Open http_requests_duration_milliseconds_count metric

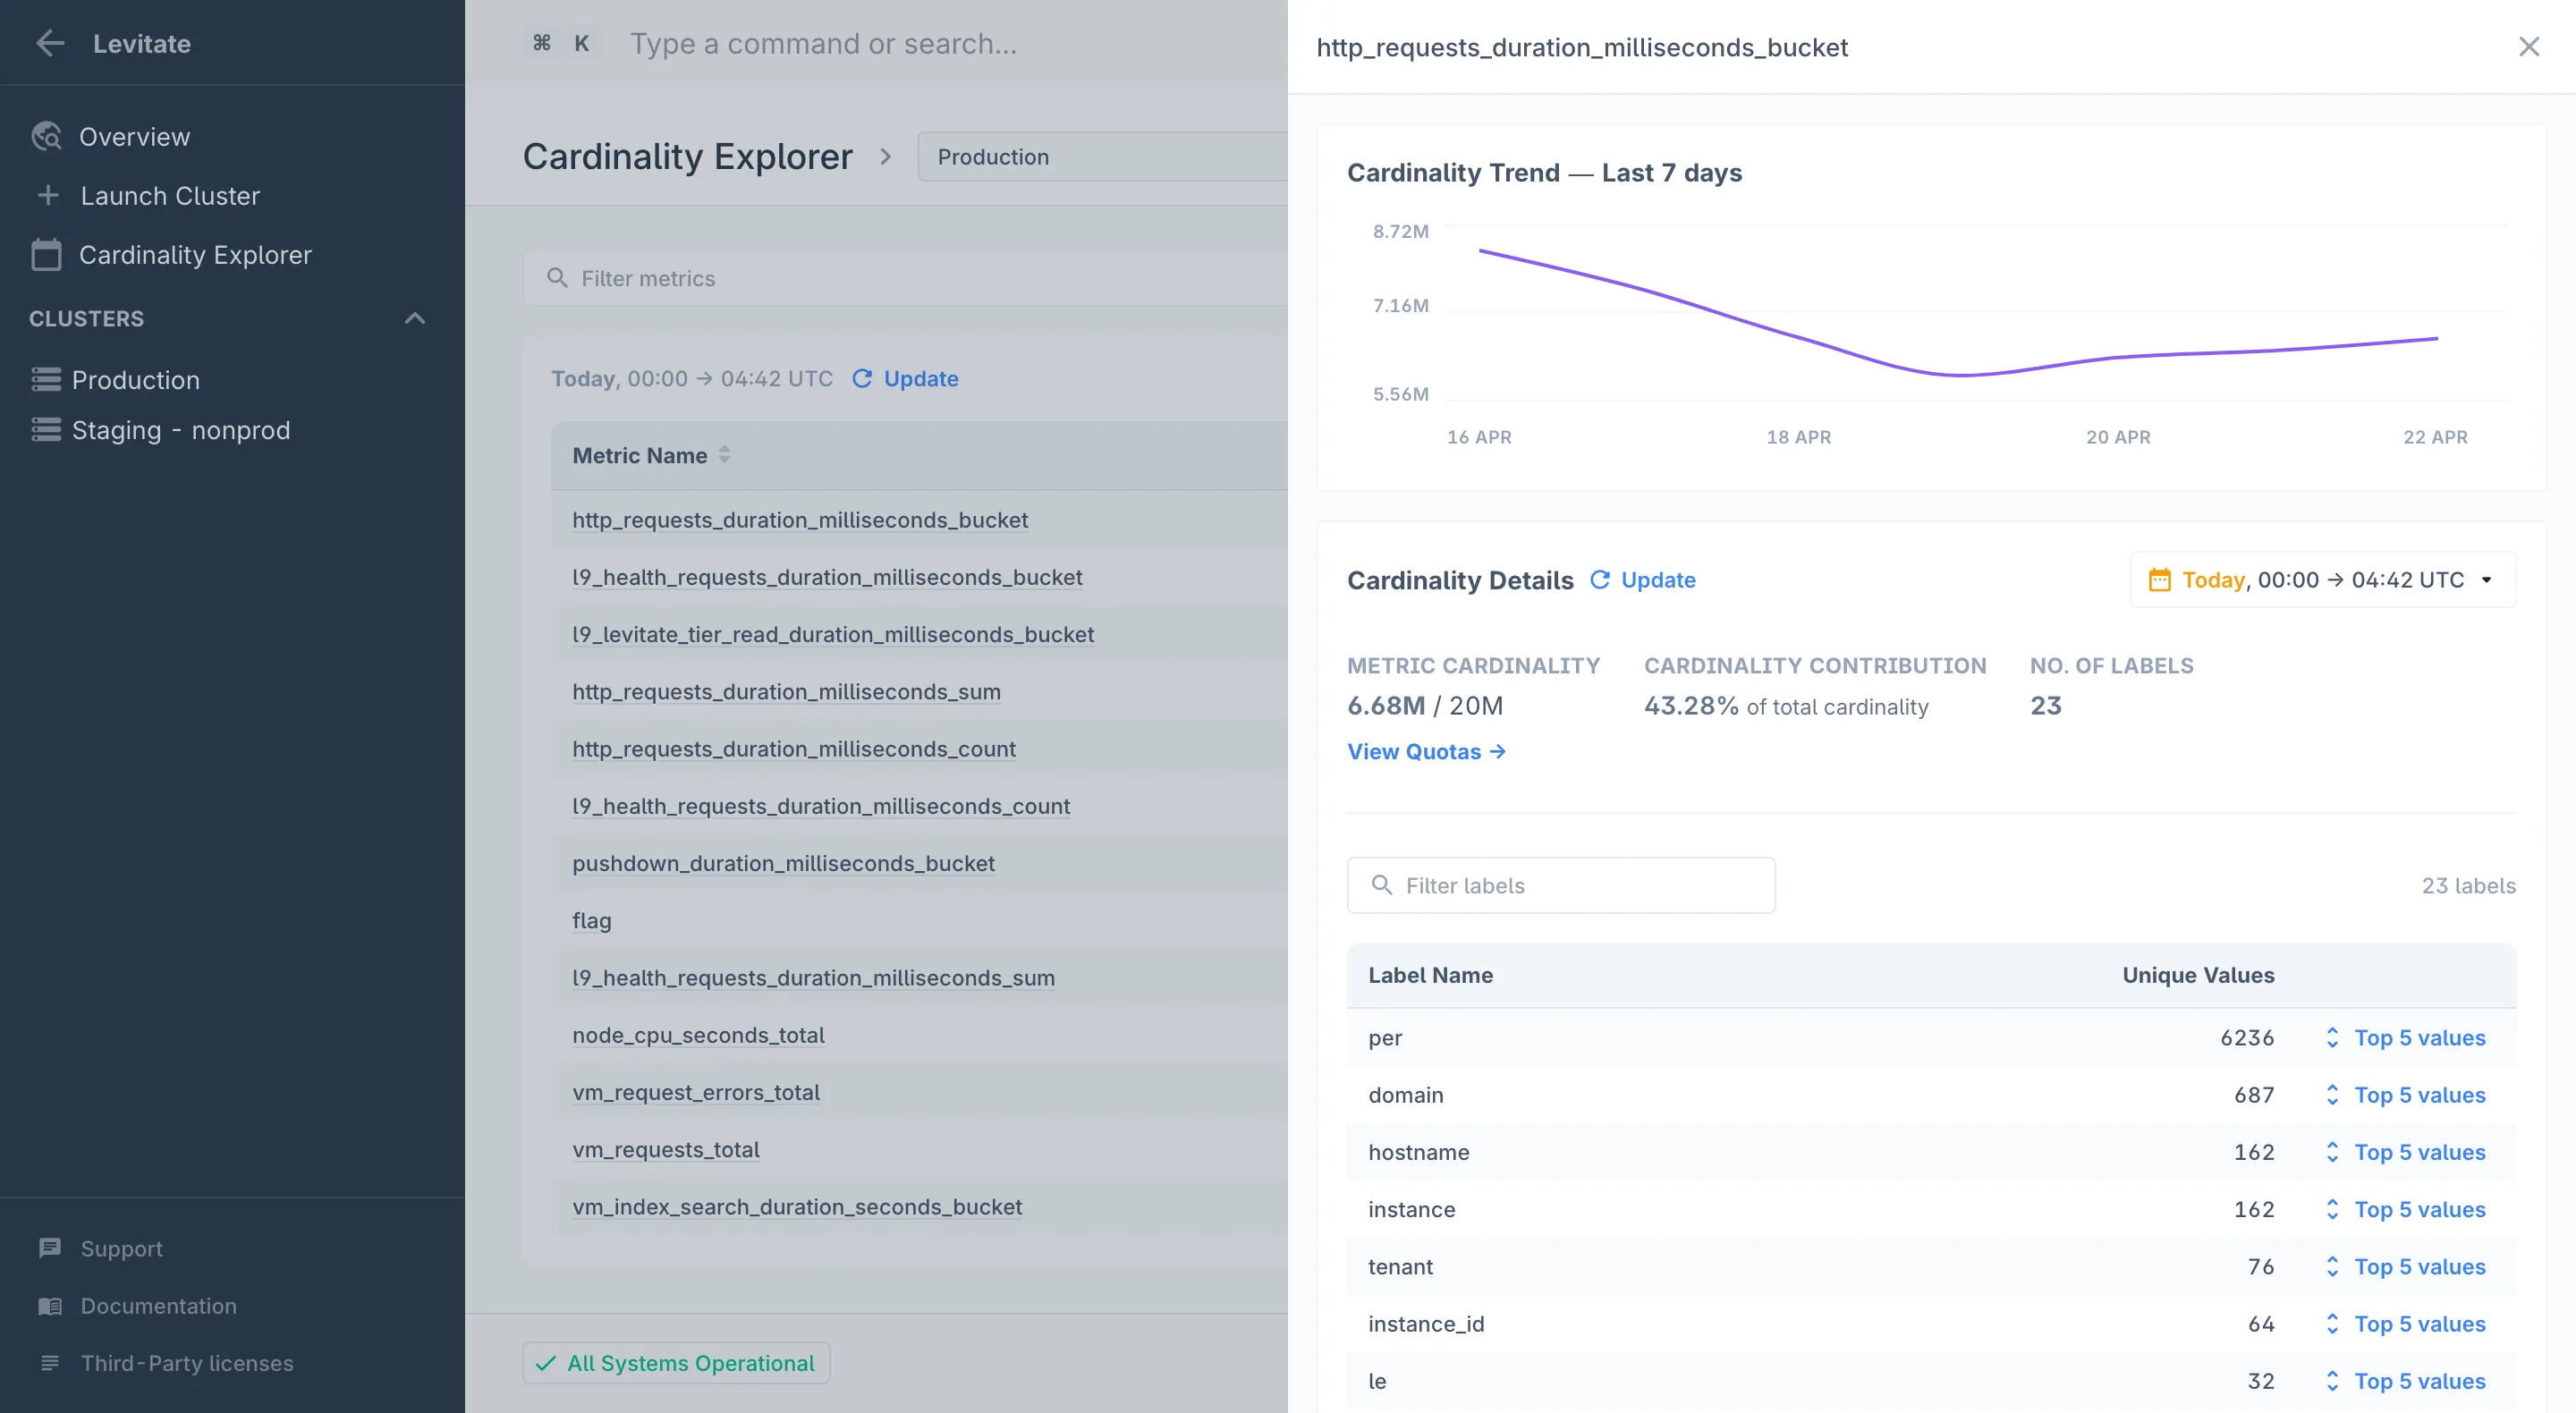794,748
